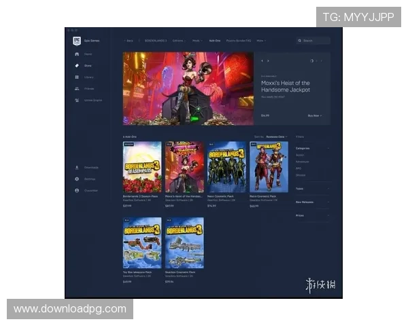The height and width of the screenshot is (326, 408).
Task: Open Unreal Engine from the sidebar
Action: (77, 101)
